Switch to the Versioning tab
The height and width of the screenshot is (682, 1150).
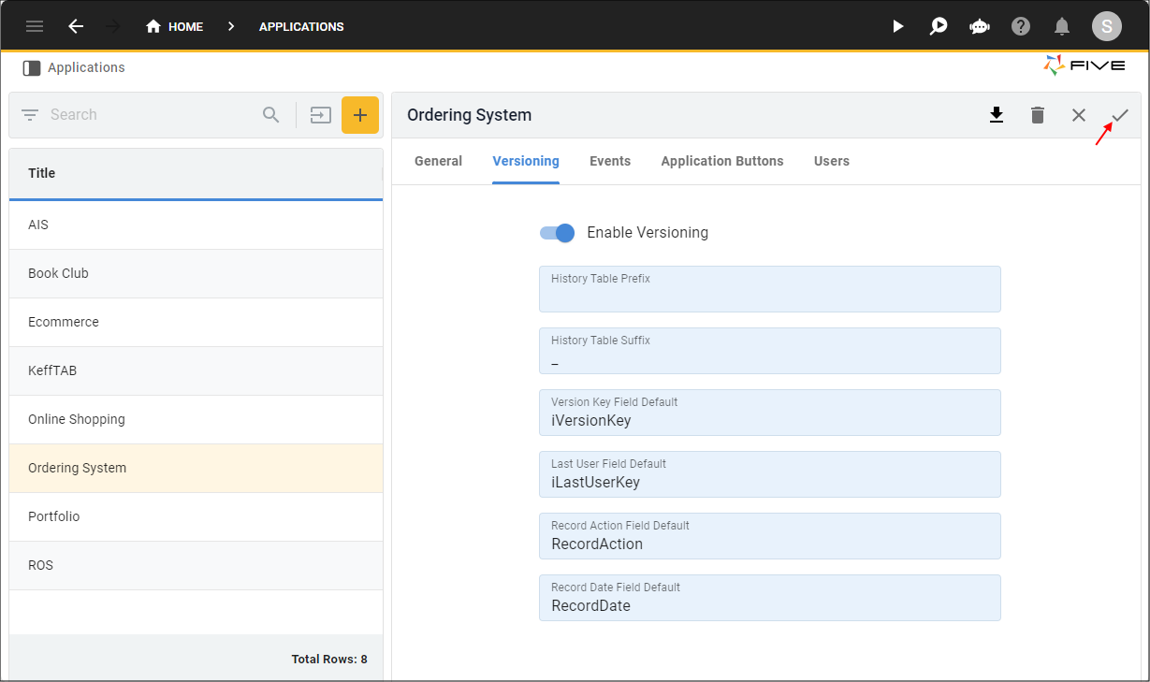click(x=526, y=161)
